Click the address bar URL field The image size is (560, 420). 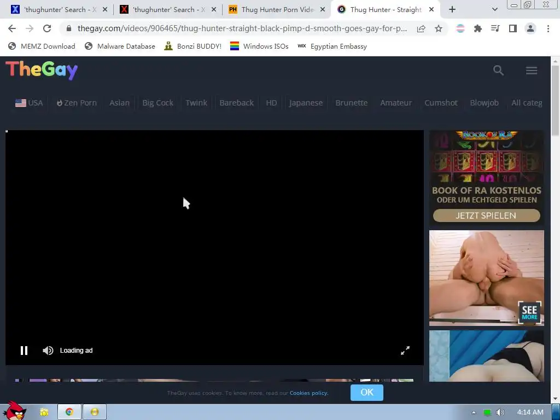(242, 28)
